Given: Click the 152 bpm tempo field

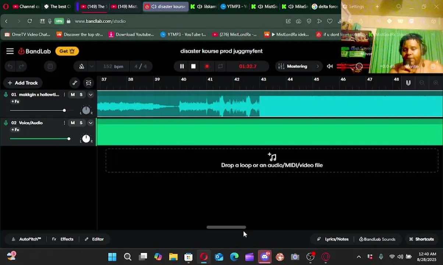Looking at the screenshot, I should pyautogui.click(x=113, y=66).
